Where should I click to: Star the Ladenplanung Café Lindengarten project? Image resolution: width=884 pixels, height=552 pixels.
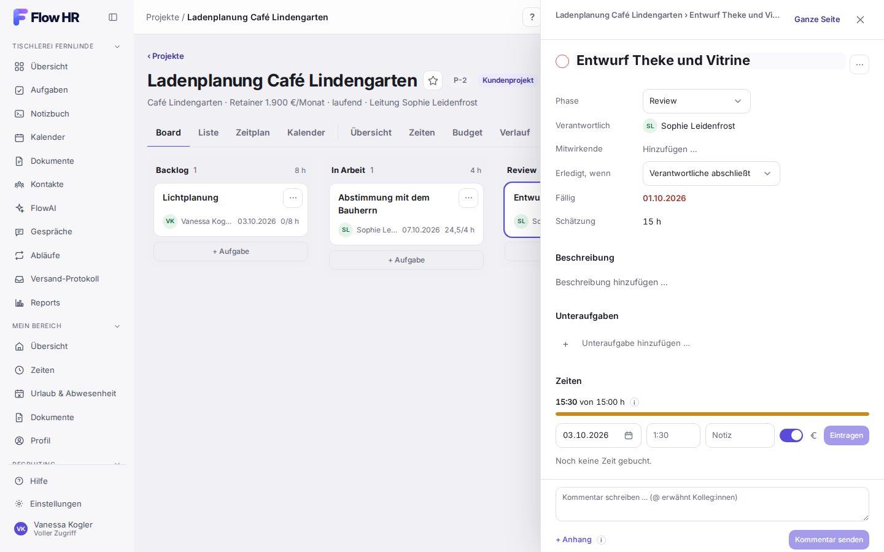click(x=433, y=80)
